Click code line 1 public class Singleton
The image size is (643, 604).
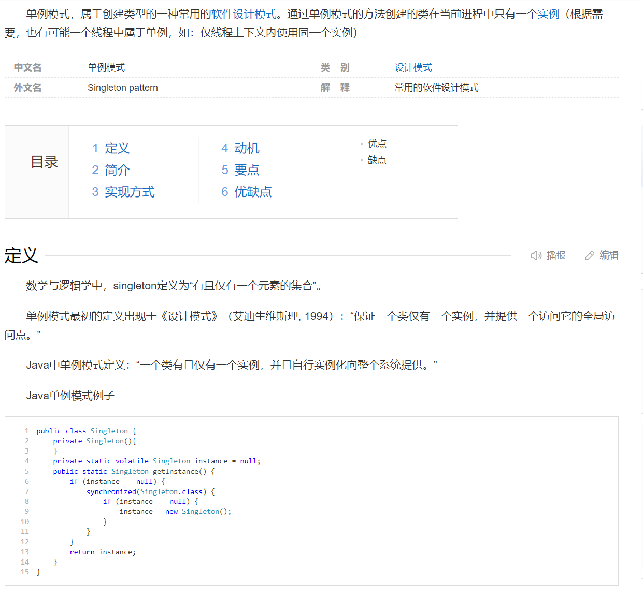(x=86, y=431)
